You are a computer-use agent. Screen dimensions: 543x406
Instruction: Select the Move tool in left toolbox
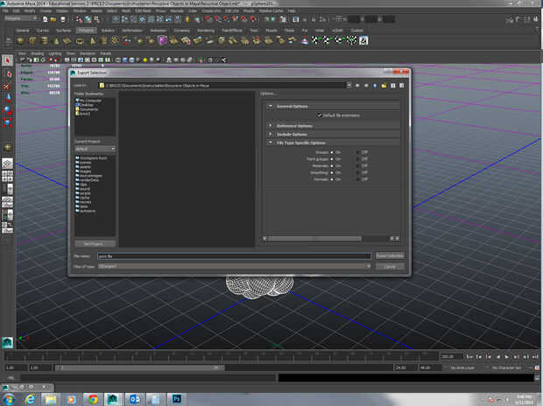[7, 98]
